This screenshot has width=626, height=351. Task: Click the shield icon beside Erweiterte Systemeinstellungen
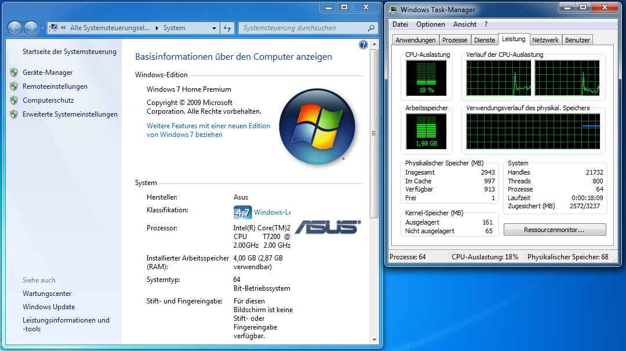[14, 114]
